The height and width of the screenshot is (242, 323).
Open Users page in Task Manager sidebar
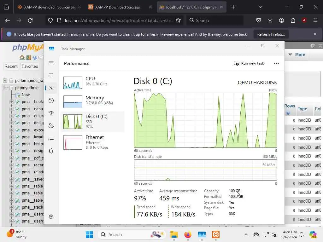pyautogui.click(x=51, y=125)
